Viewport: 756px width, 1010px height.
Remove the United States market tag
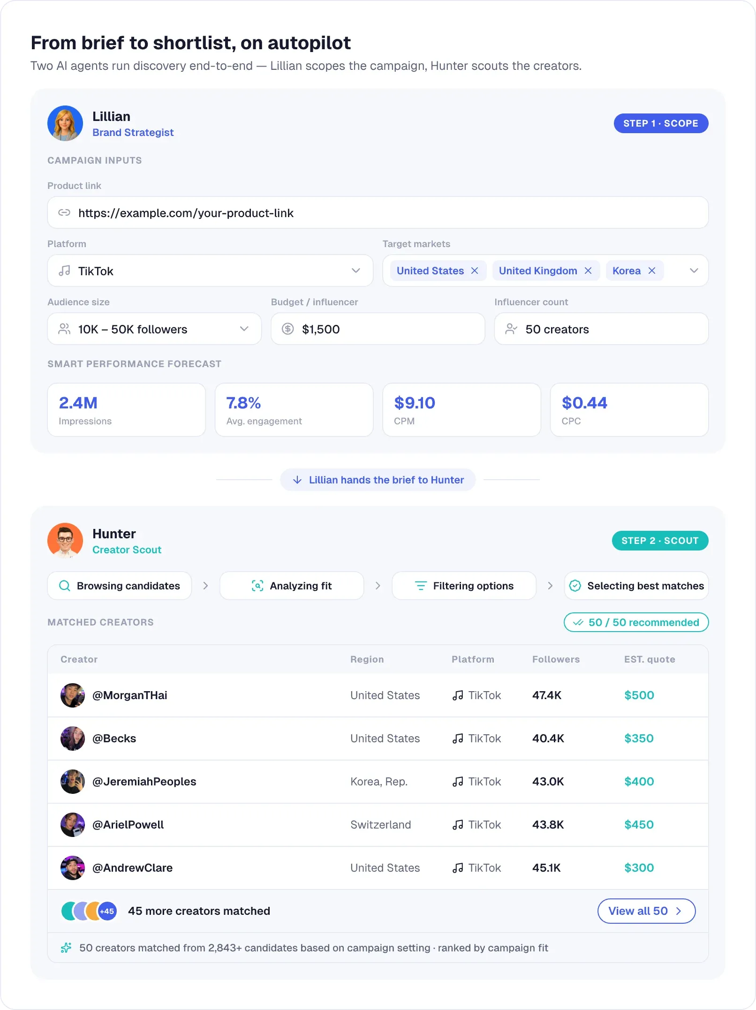coord(475,271)
